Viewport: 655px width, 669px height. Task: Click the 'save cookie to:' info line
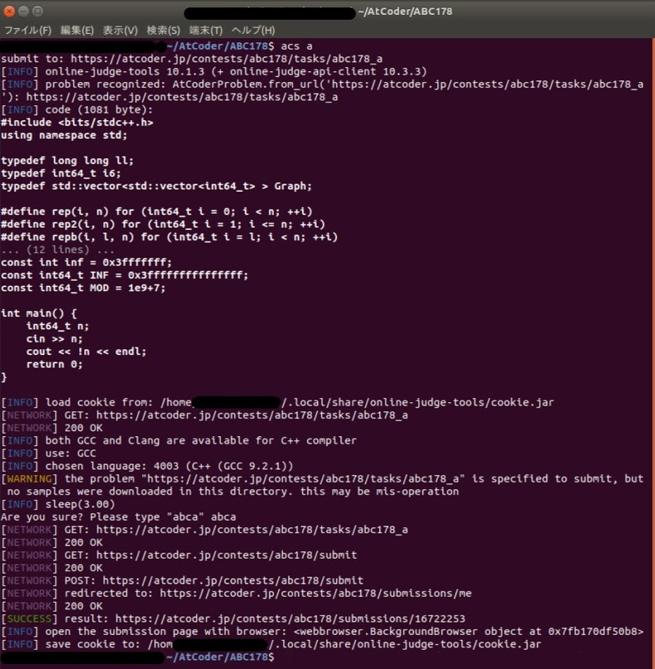pos(271,644)
